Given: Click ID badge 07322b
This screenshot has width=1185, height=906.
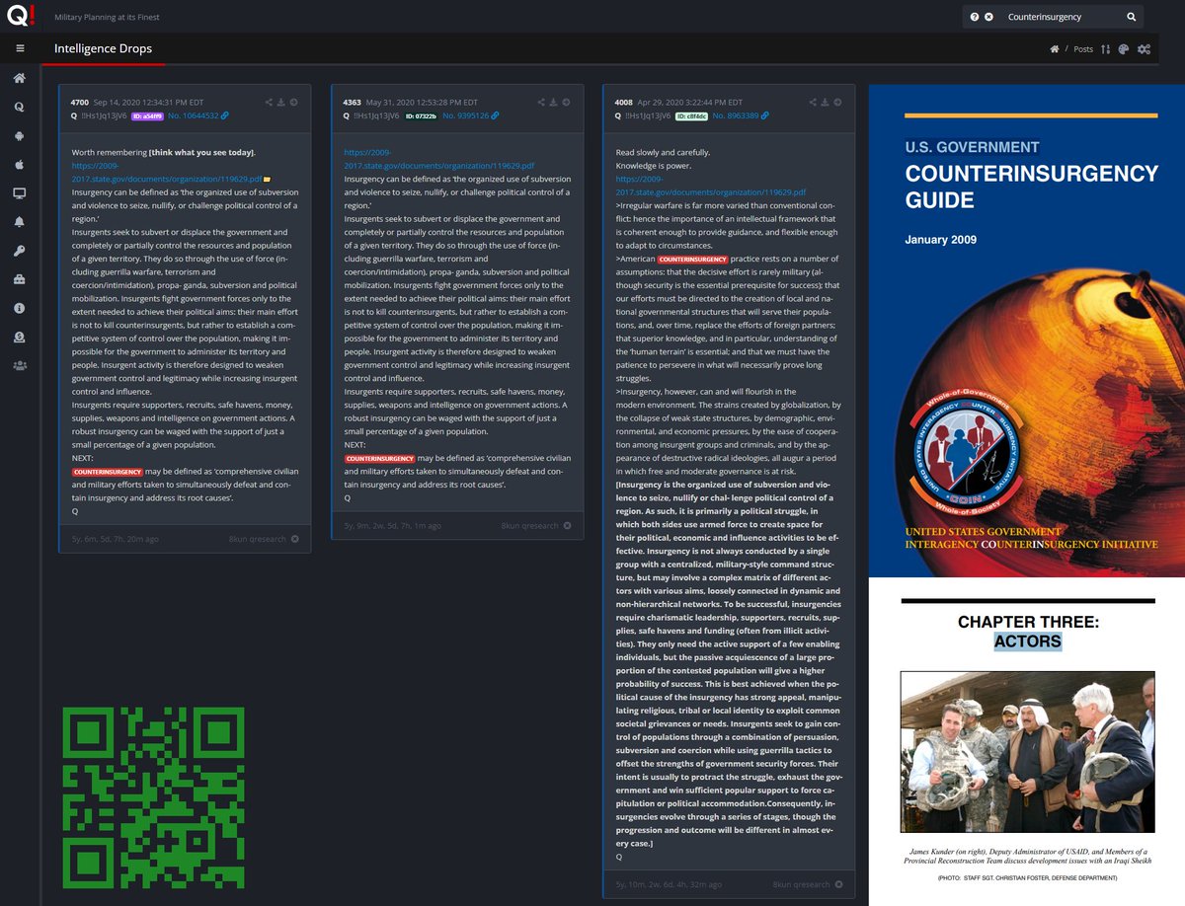Looking at the screenshot, I should click(420, 116).
